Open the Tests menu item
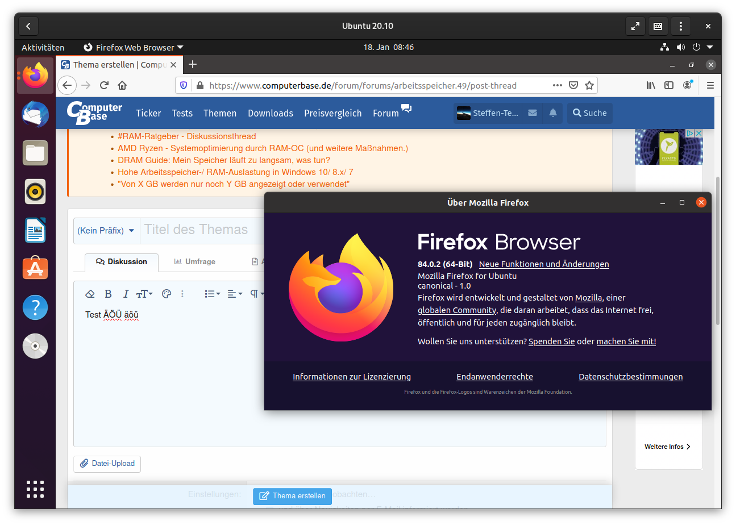 pos(182,113)
